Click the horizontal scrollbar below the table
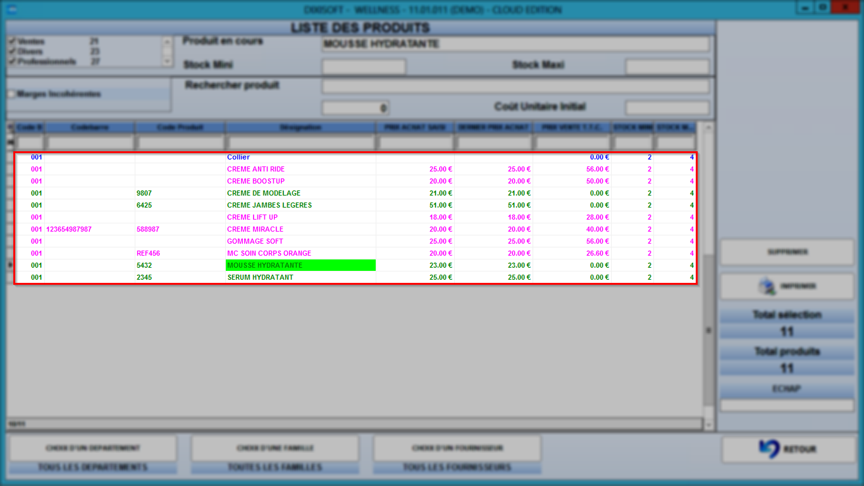Screen dimensions: 864x486 (354, 423)
